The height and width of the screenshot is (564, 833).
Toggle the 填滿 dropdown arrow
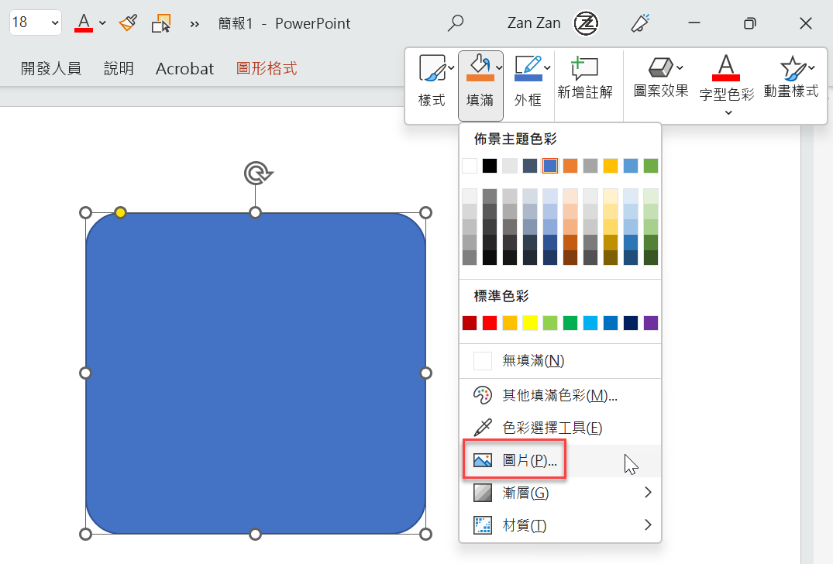(x=499, y=68)
